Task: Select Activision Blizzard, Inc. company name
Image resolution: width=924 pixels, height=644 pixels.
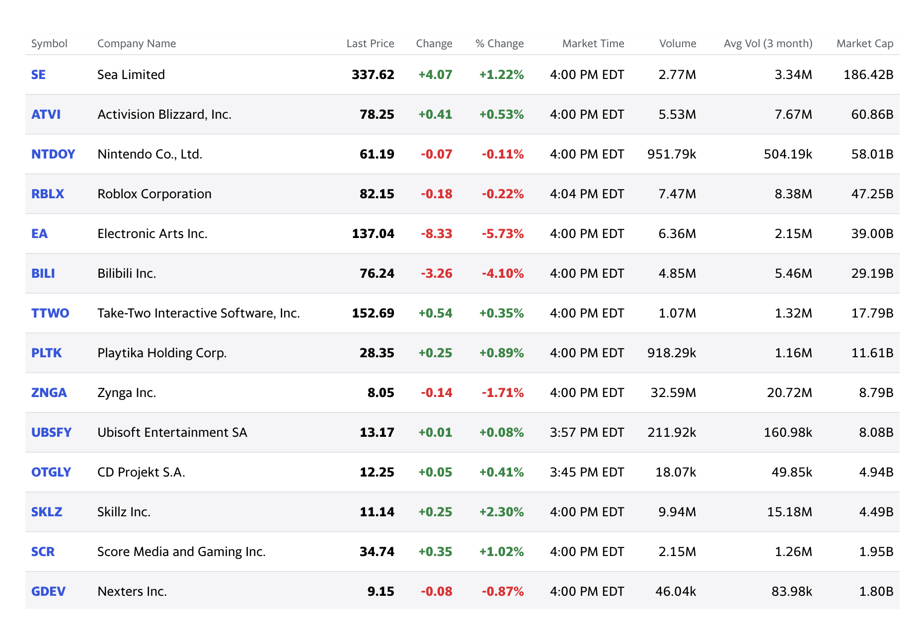Action: click(164, 114)
